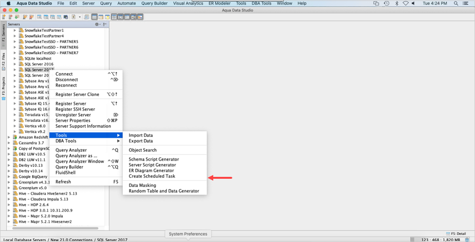
Task: Select Object Search in Tools submenu
Action: 165,150
